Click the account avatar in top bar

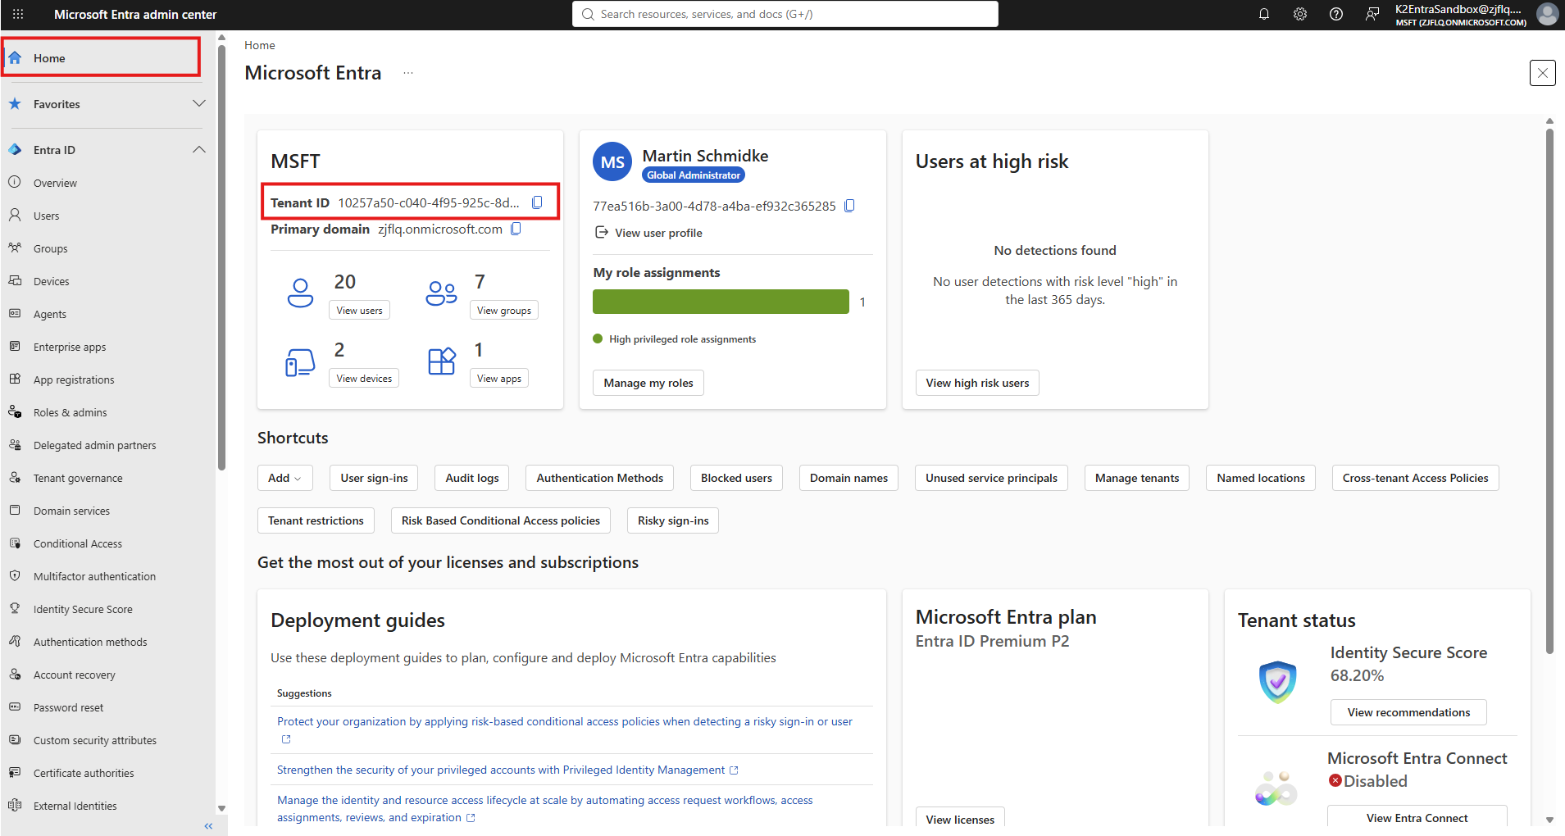pos(1548,14)
